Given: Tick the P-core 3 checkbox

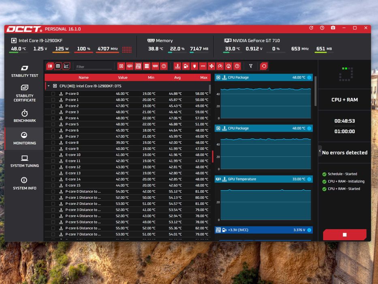Looking at the screenshot, I should click(x=53, y=112).
